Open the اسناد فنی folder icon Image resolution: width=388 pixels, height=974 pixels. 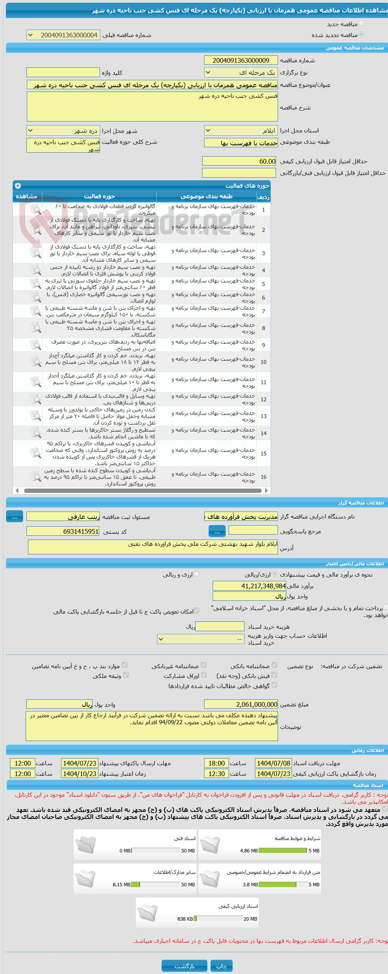click(x=86, y=845)
